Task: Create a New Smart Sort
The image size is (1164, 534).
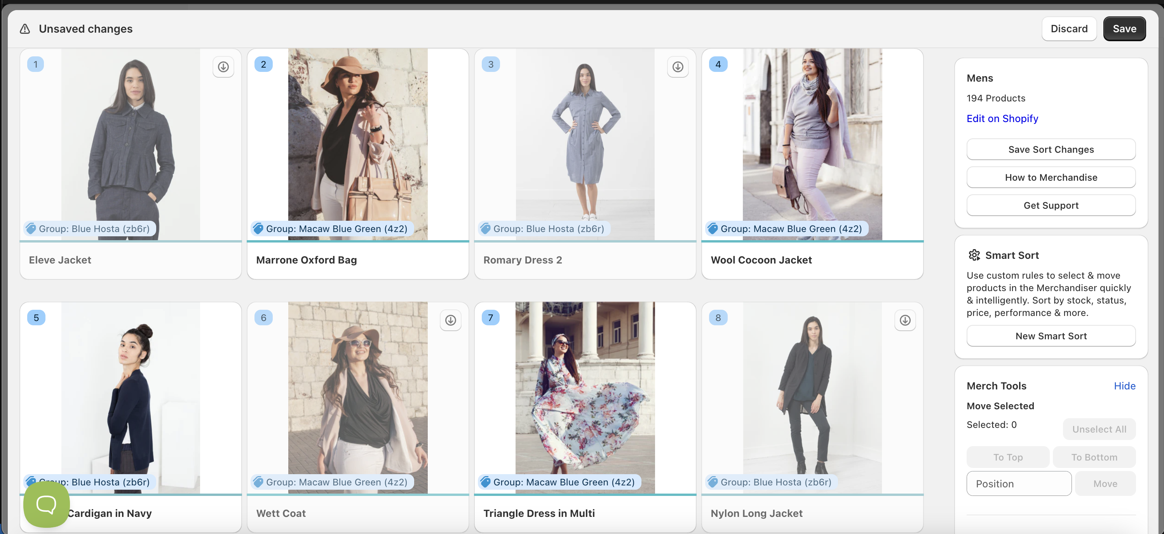Action: 1051,336
